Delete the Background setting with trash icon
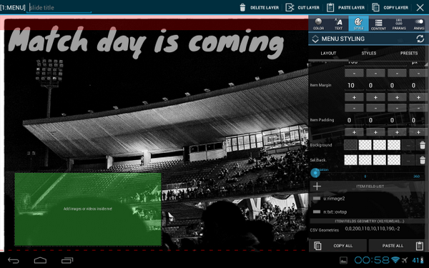Screen dimensions: 429x268 pos(422,145)
